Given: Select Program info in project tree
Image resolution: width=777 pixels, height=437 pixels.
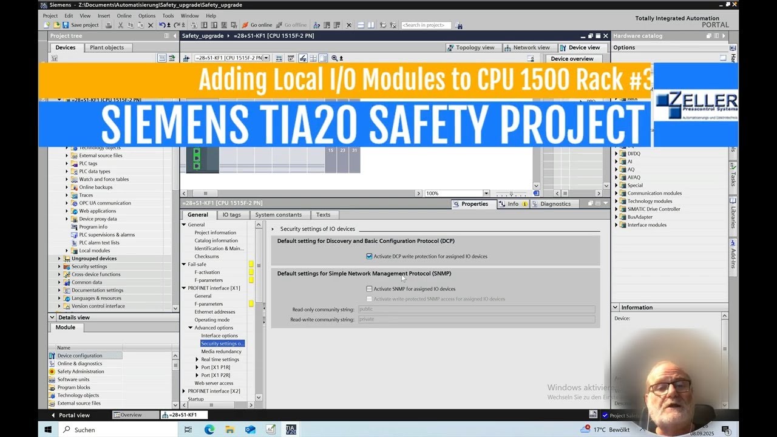Looking at the screenshot, I should point(93,227).
